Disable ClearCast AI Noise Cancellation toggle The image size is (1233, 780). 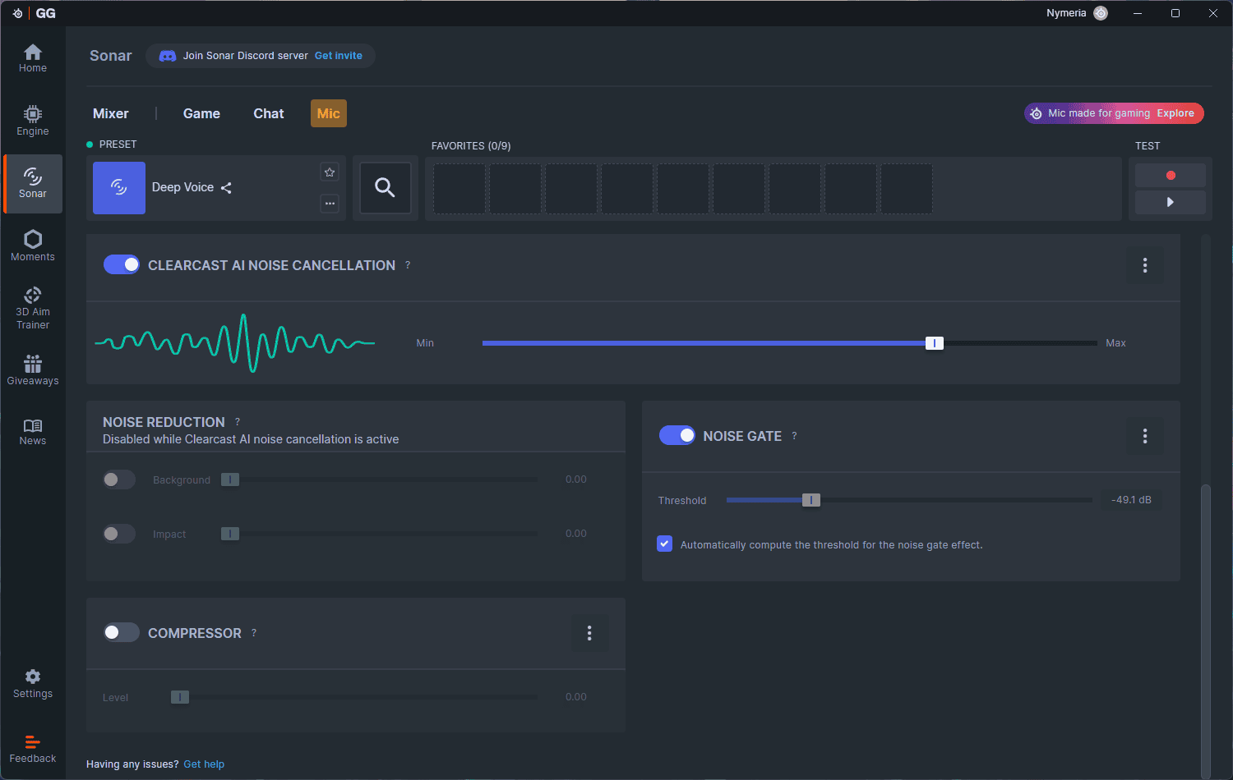point(122,264)
